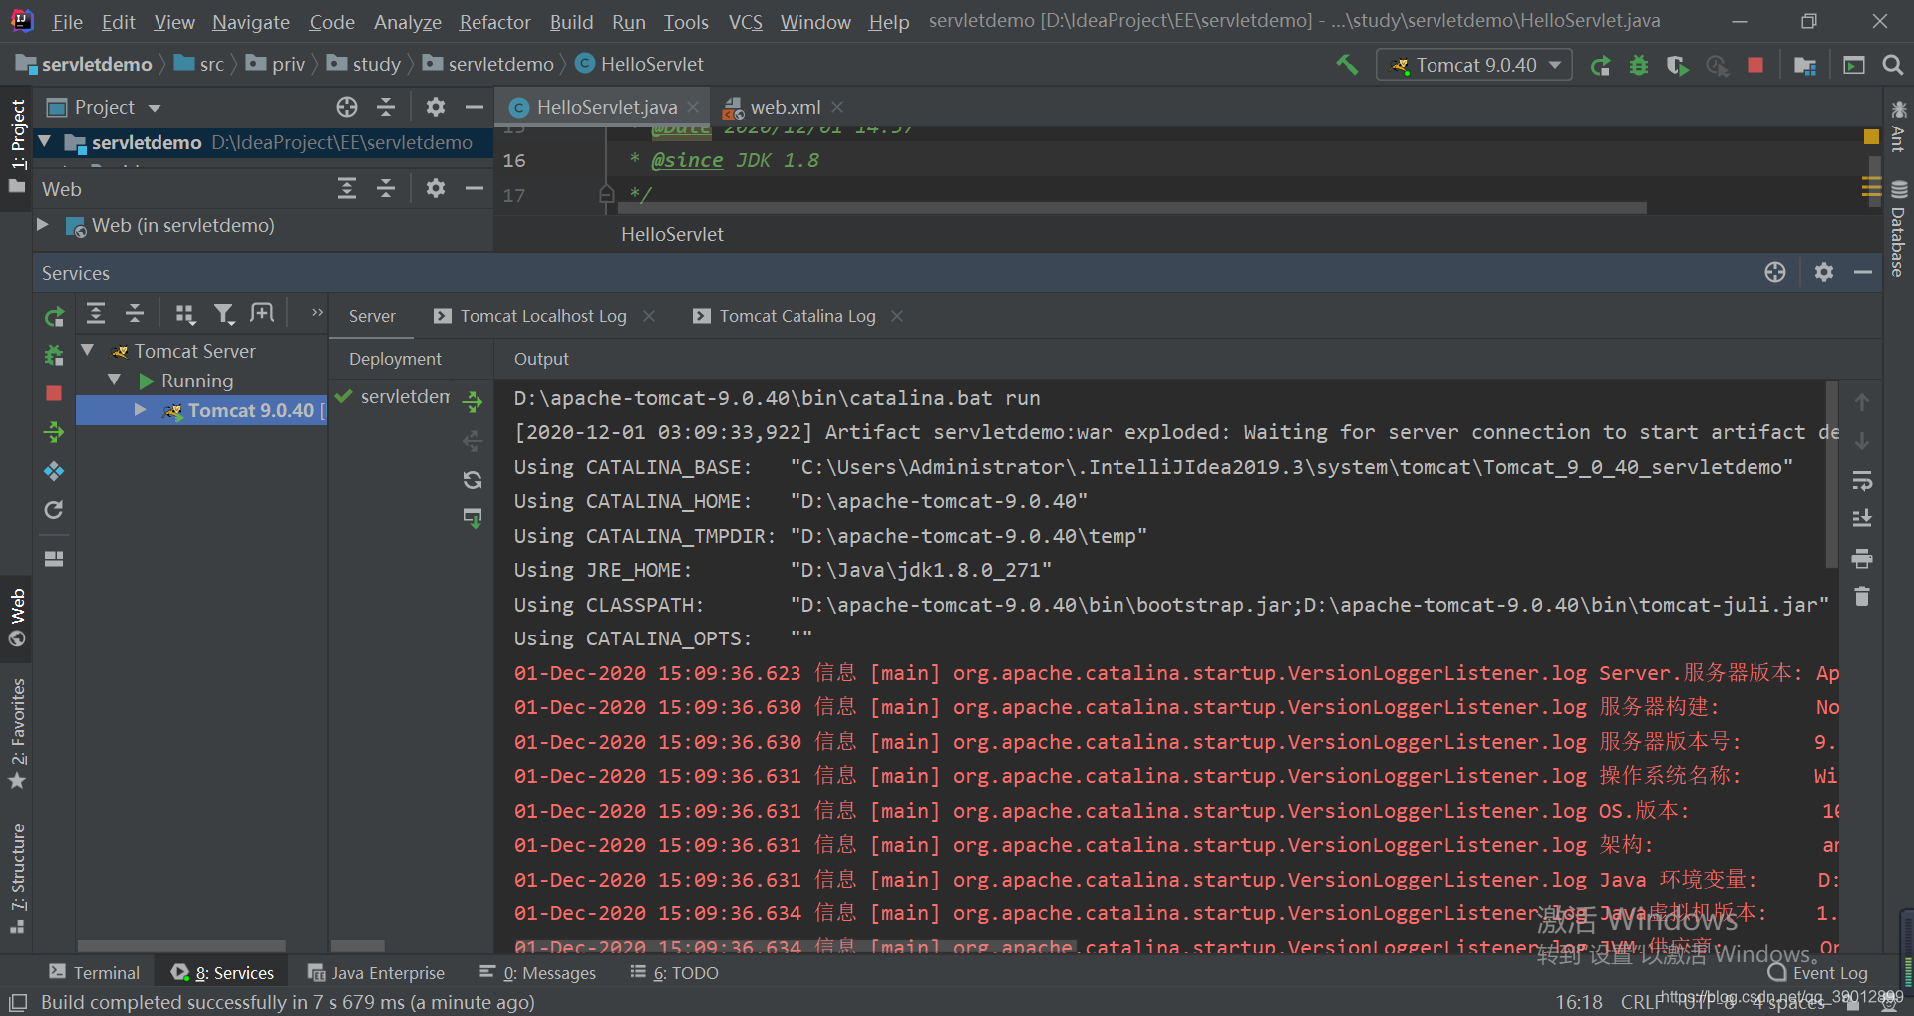1914x1016 pixels.
Task: Switch to the Tomcat Localhost Log tab
Action: [543, 316]
